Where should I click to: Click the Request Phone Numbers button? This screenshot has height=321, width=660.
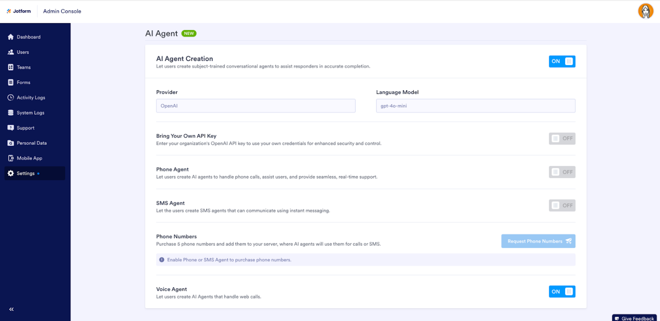click(x=538, y=241)
